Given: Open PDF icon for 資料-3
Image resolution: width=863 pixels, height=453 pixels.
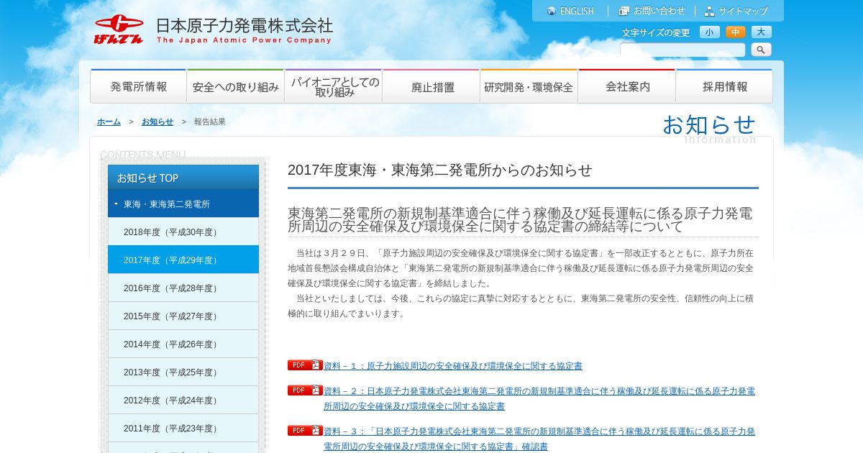Looking at the screenshot, I should [x=305, y=431].
